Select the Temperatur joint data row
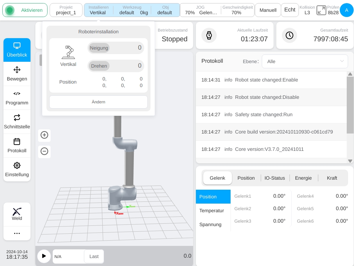Screen dimensions: 354x266 tap(213, 211)
